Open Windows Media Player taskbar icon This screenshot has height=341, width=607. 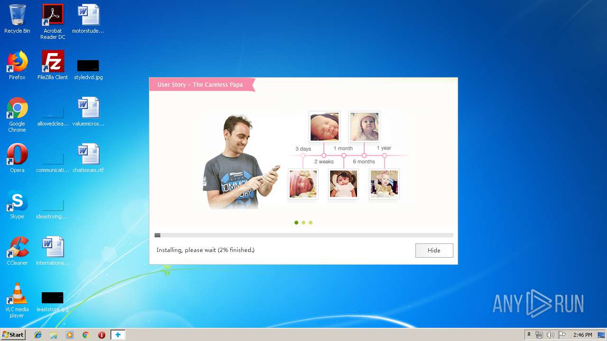pos(70,335)
